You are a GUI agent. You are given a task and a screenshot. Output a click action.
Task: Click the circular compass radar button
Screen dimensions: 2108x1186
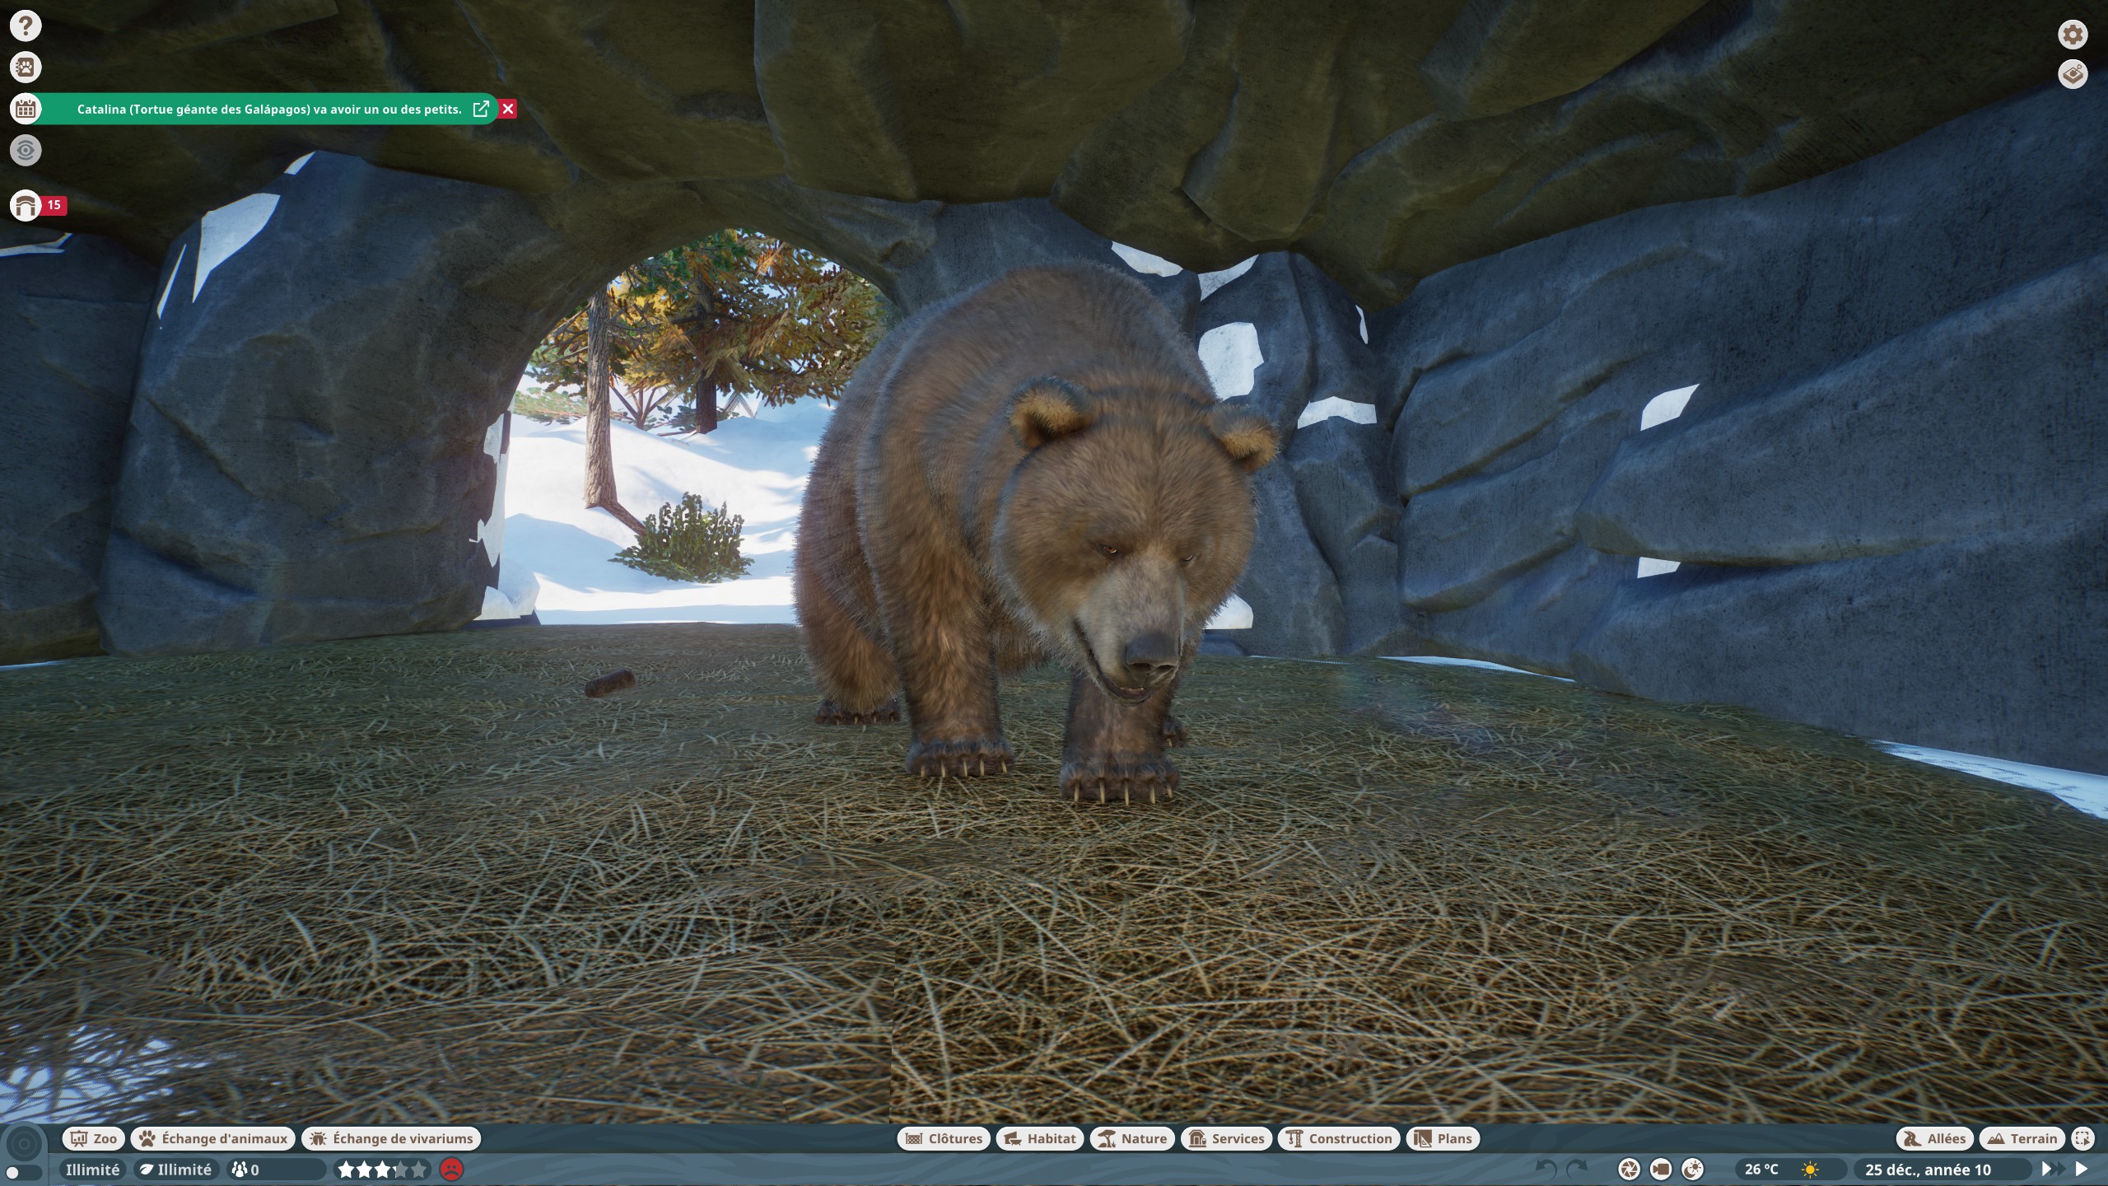point(24,1143)
